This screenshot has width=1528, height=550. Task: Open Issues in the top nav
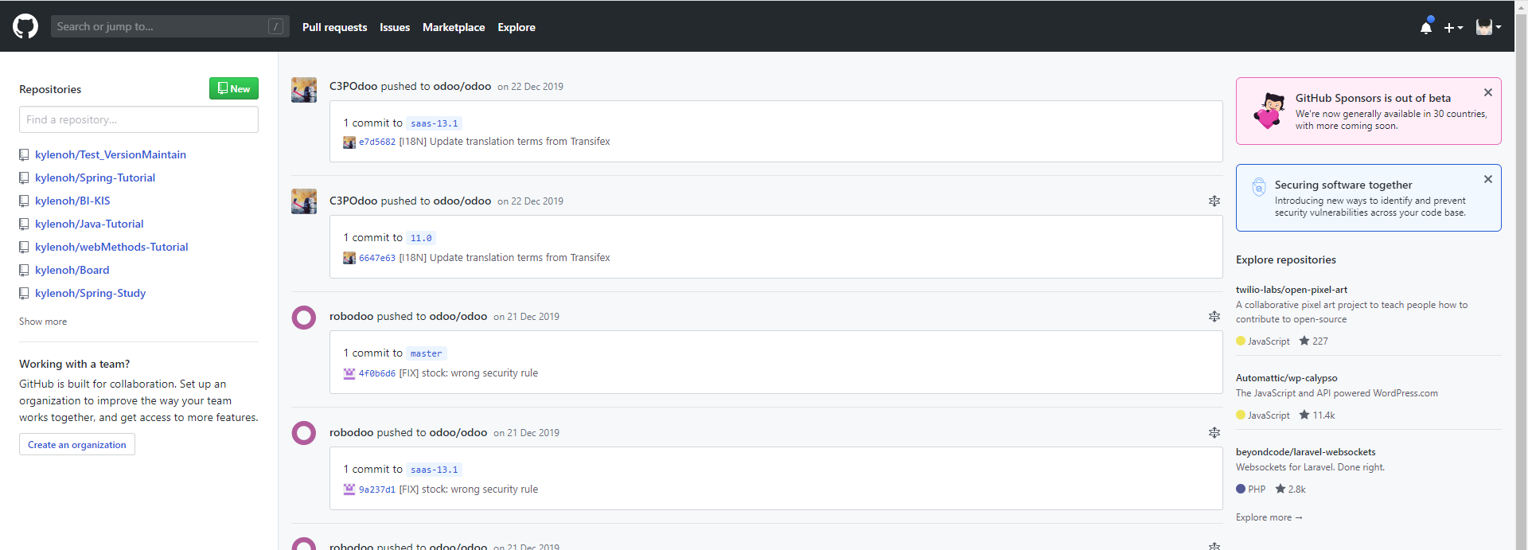pyautogui.click(x=395, y=27)
